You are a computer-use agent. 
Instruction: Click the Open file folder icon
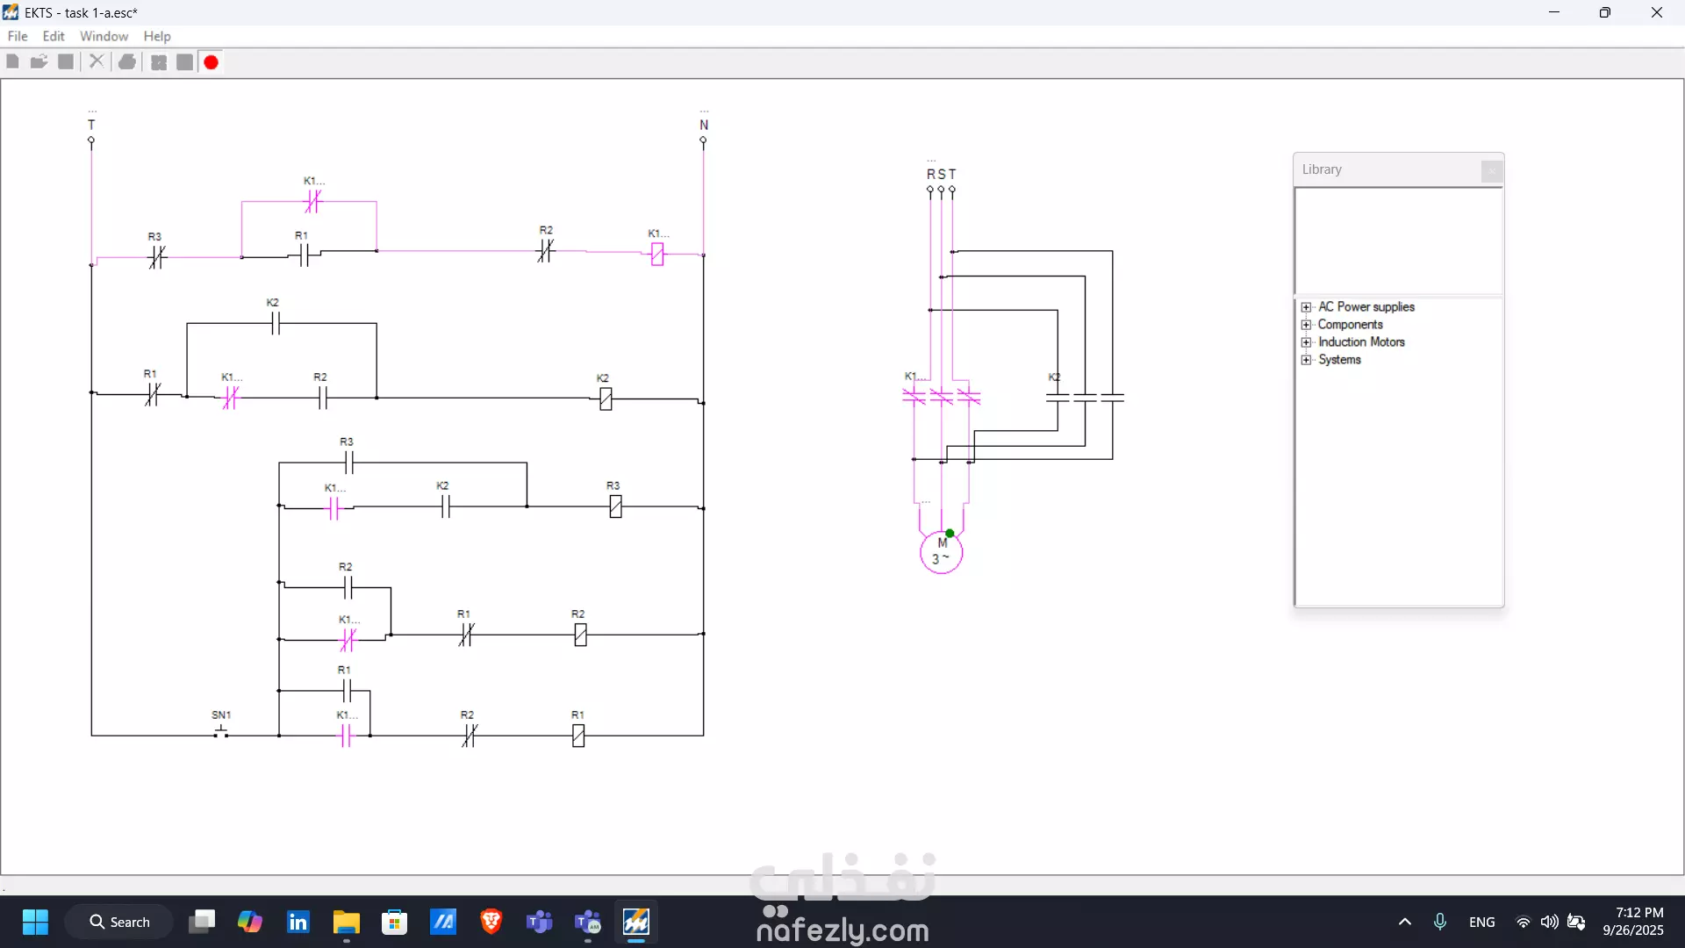39,62
